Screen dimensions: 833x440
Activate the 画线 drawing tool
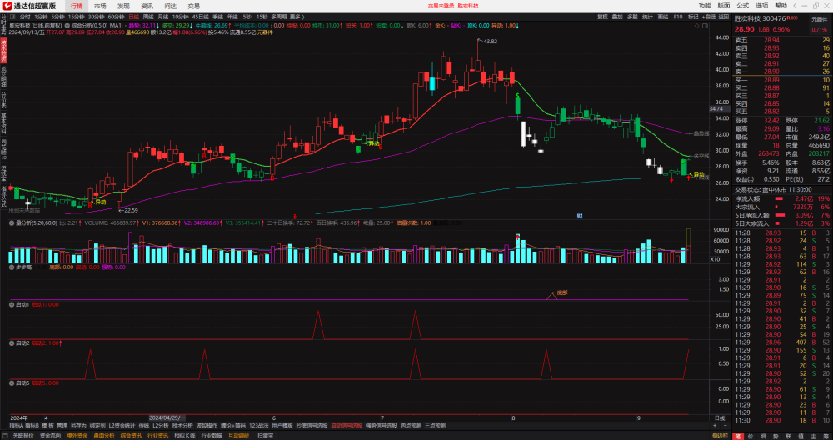tap(662, 17)
